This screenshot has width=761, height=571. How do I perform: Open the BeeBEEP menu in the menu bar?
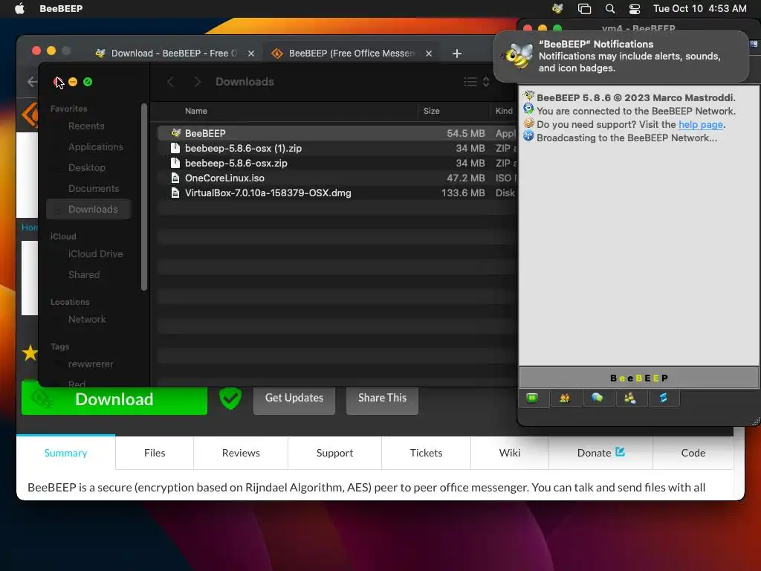point(61,8)
